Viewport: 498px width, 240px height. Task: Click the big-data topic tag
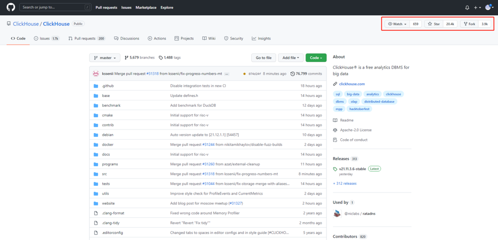click(x=353, y=94)
